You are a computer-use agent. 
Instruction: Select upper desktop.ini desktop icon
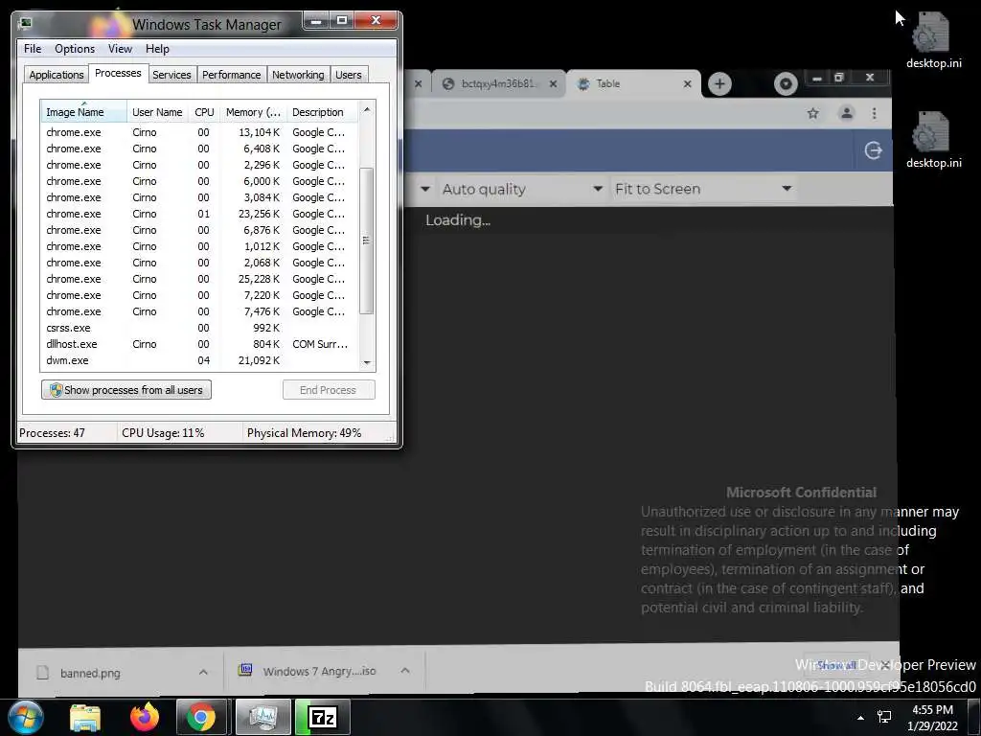coord(933,40)
